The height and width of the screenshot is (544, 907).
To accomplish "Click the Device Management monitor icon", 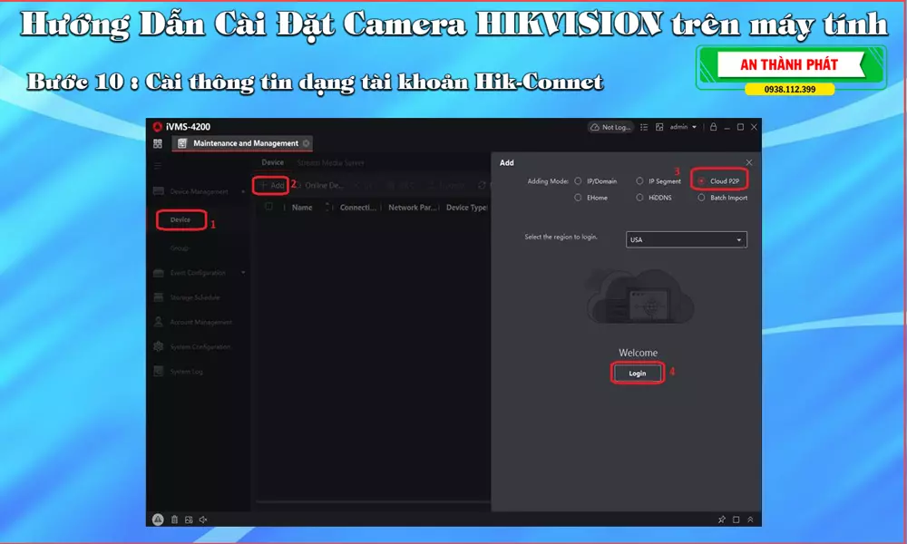I will pyautogui.click(x=159, y=191).
